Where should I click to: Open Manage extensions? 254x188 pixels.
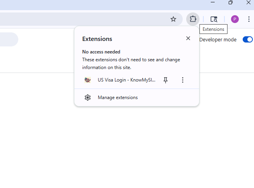137,98
